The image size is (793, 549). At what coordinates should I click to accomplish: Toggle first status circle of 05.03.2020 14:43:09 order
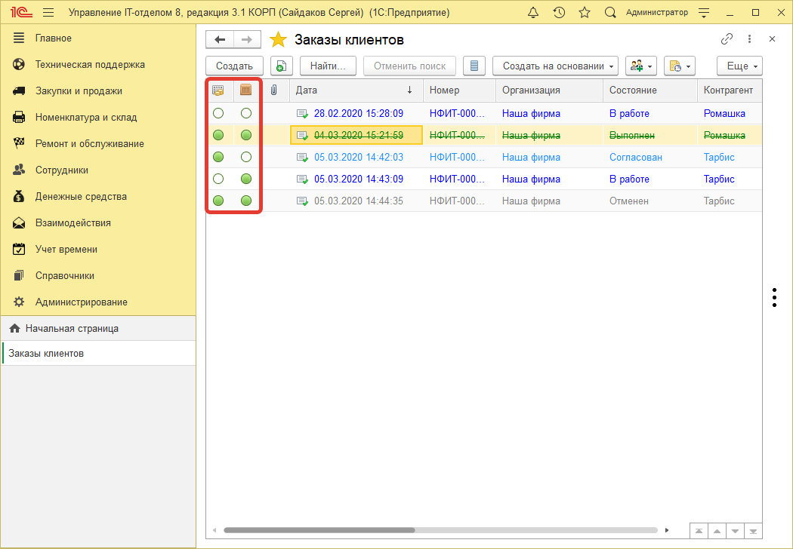click(x=218, y=179)
